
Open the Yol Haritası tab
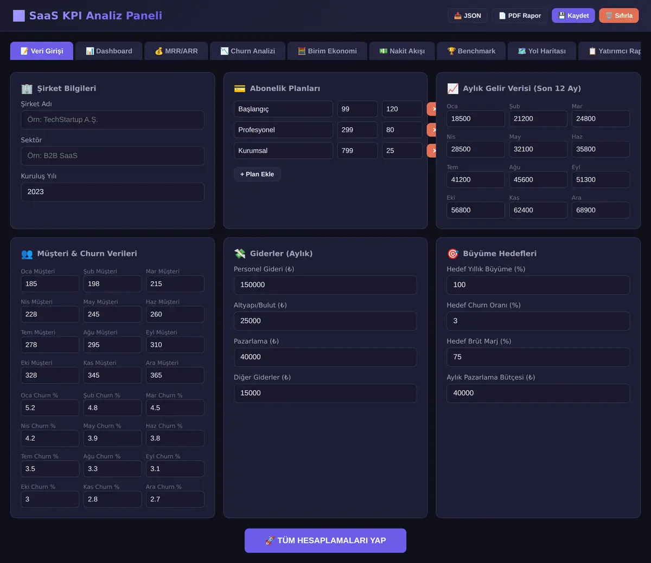(542, 51)
